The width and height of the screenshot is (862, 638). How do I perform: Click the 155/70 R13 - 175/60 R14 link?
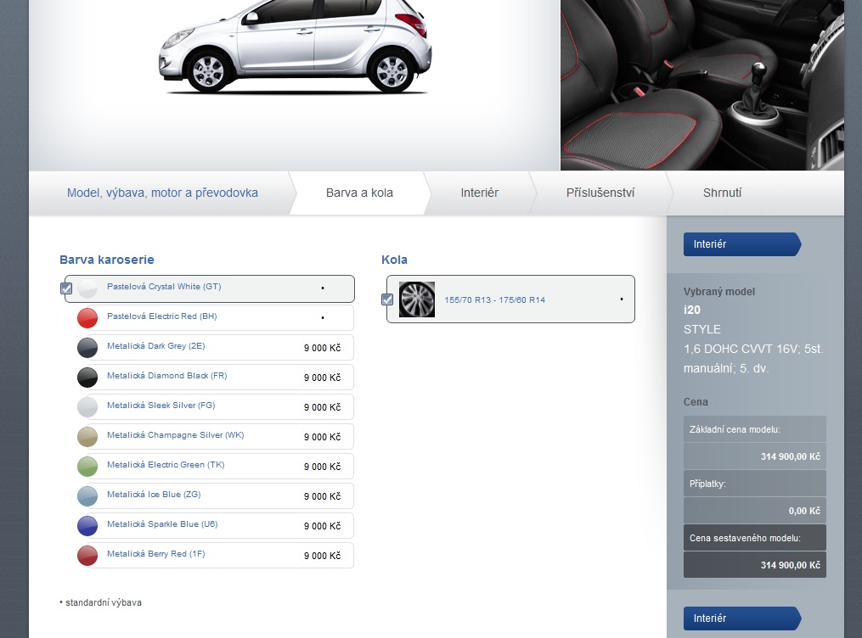point(494,299)
